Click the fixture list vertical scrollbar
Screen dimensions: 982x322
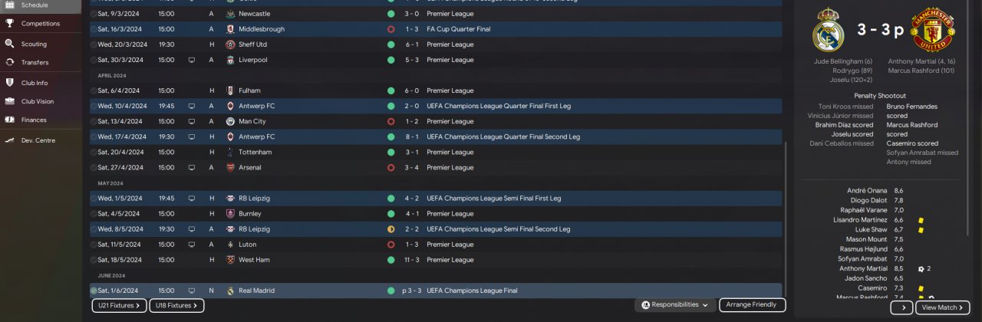[786, 215]
